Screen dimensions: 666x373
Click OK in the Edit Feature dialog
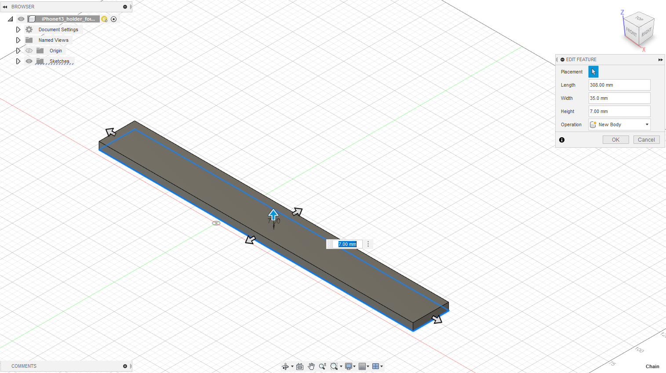615,140
